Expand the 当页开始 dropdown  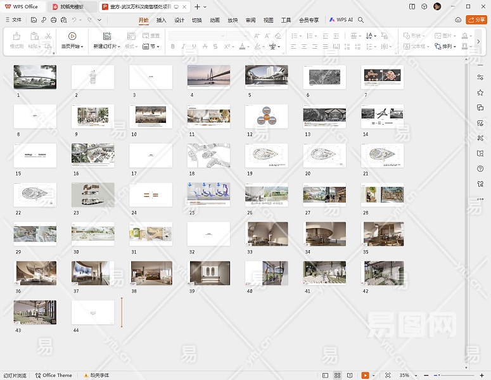pyautogui.click(x=72, y=47)
